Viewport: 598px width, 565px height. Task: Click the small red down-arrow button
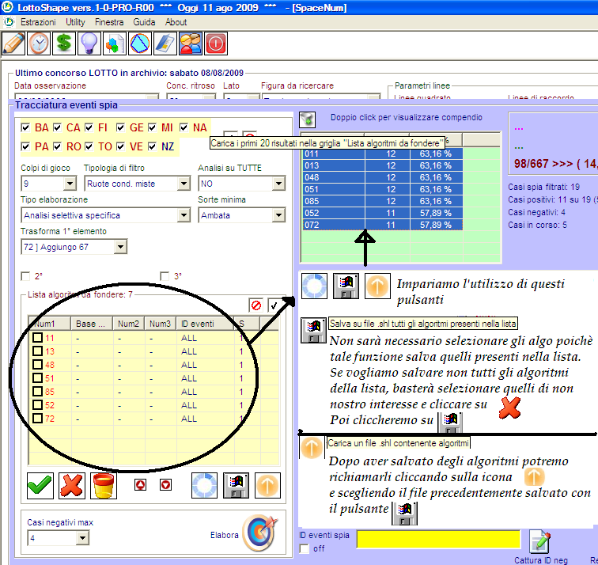165,485
